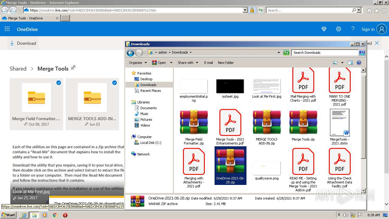Click the Explorer refresh button
The height and width of the screenshot is (219, 389).
pos(286,53)
